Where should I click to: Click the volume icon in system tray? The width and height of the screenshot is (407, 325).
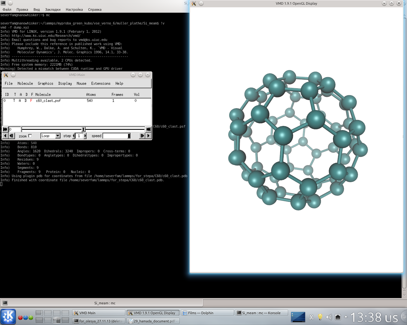[329, 317]
